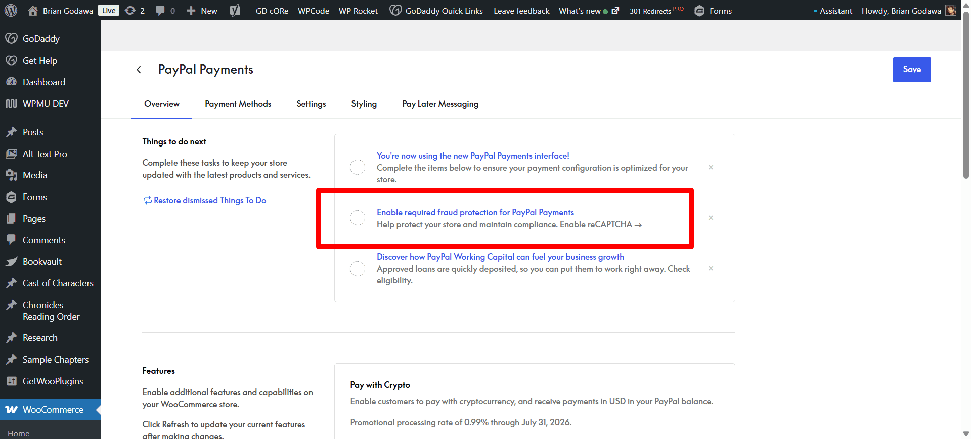Click the WPMU DEV sidebar icon
The width and height of the screenshot is (971, 439).
click(x=11, y=104)
